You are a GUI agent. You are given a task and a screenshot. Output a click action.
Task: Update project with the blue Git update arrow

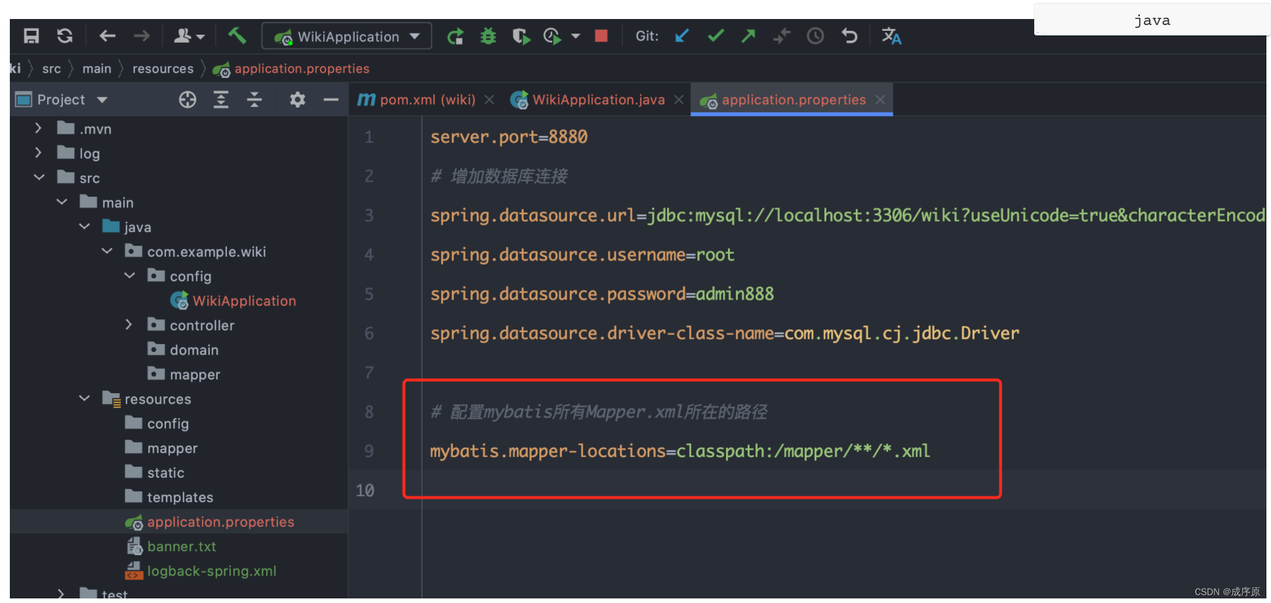(x=681, y=36)
